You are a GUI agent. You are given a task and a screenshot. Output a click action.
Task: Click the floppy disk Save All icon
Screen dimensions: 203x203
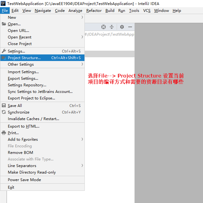4,106
